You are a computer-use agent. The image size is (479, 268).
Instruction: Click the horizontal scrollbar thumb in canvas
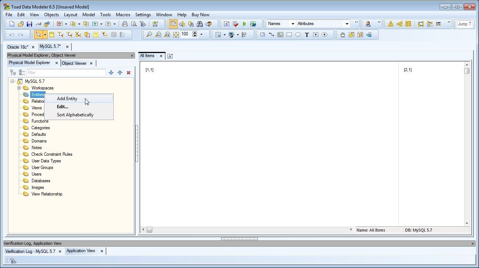click(149, 230)
